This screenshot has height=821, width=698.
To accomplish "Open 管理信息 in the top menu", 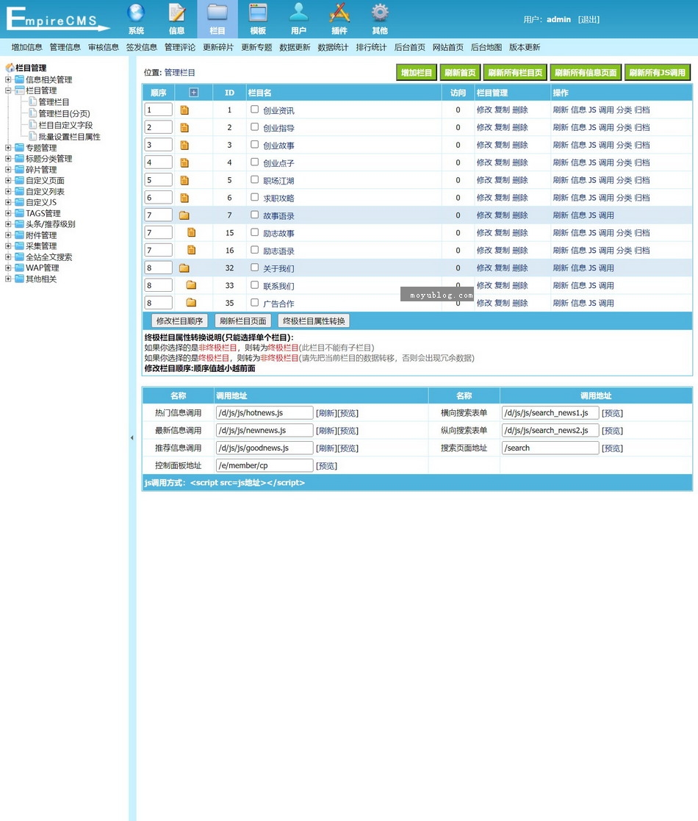I will click(x=65, y=47).
